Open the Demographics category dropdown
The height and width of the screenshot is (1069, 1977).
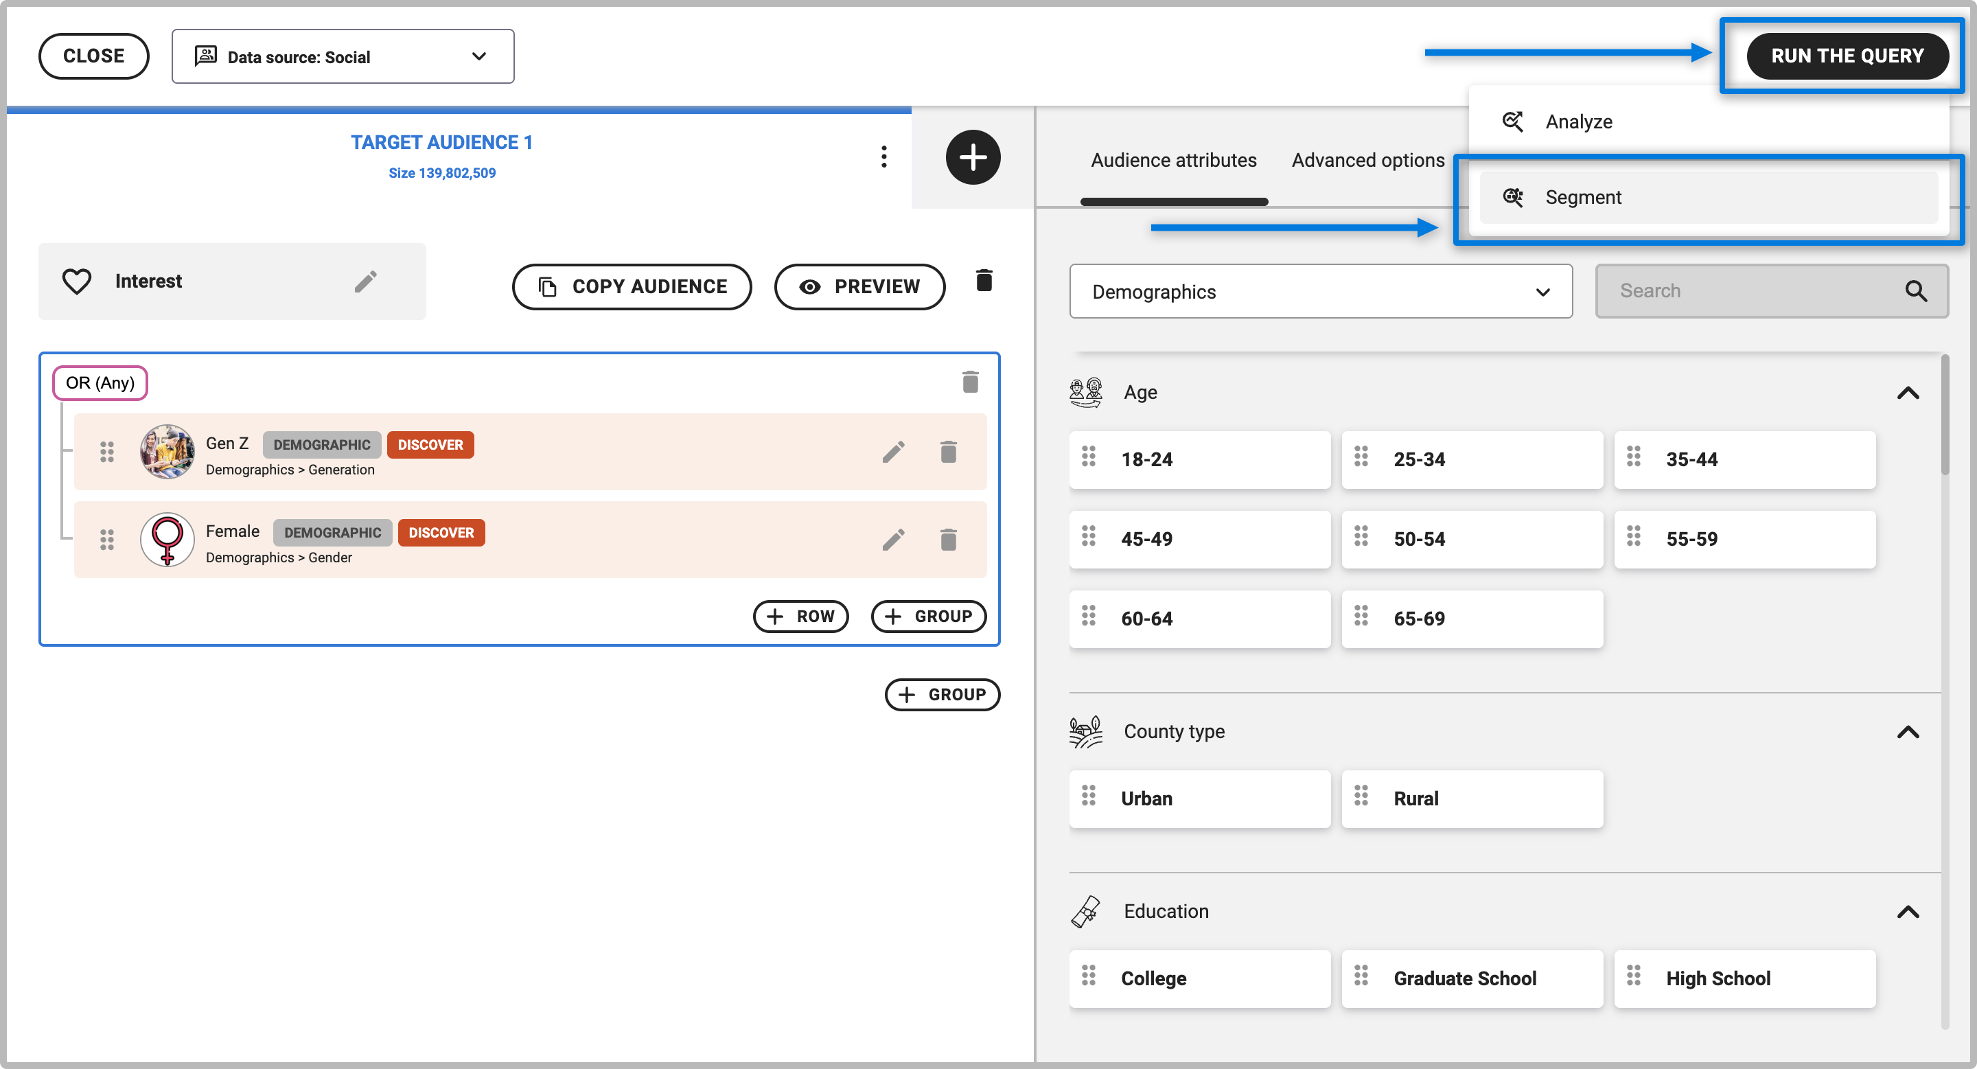point(1320,292)
